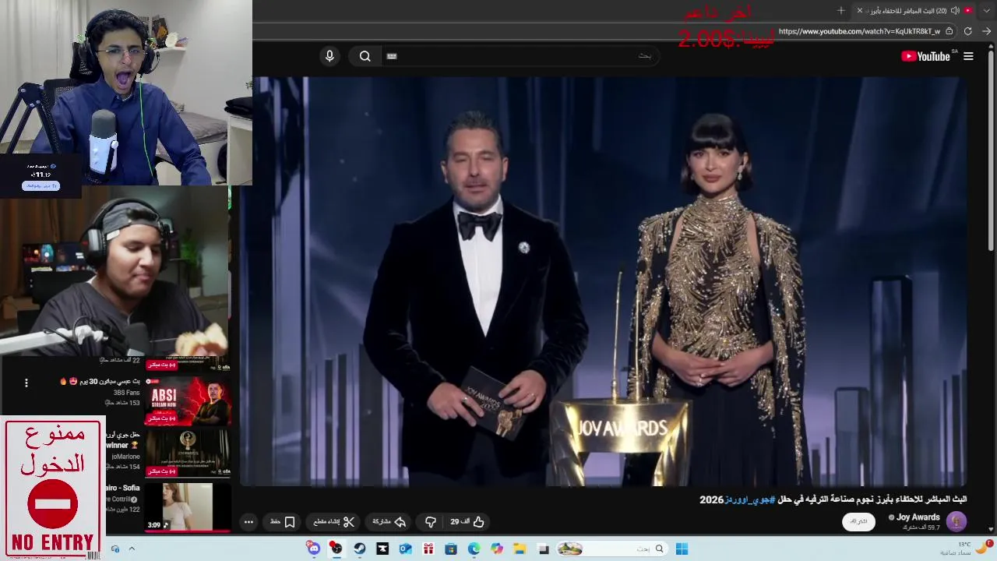Click the headset tray icon beside chevron
Image resolution: width=997 pixels, height=561 pixels.
pyautogui.click(x=115, y=549)
